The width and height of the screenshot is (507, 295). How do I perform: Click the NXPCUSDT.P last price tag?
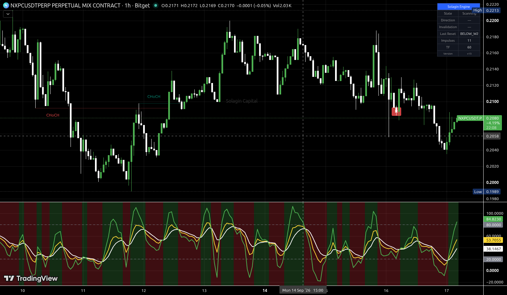(x=470, y=118)
